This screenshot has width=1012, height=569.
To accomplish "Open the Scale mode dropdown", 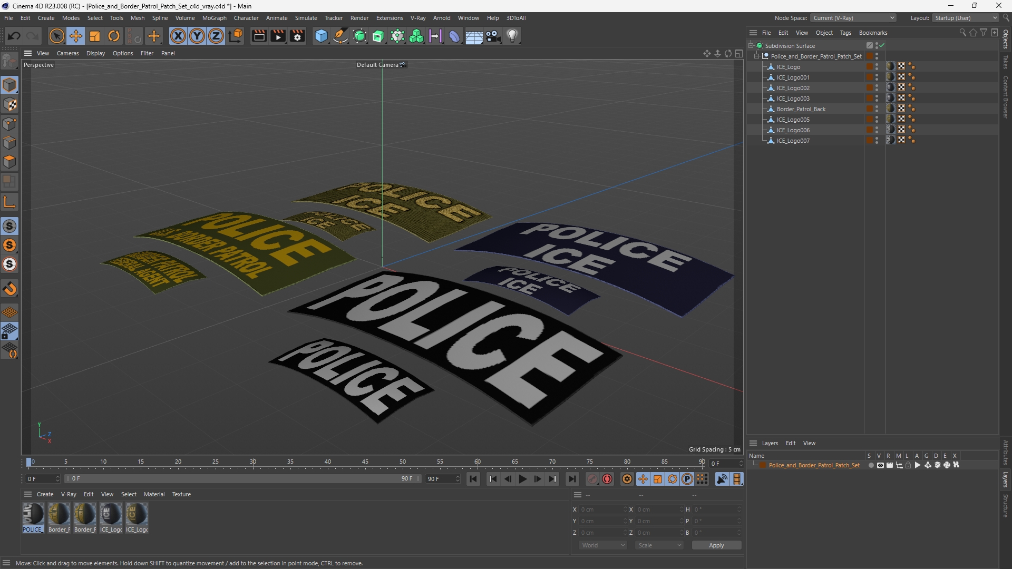I will tap(659, 545).
